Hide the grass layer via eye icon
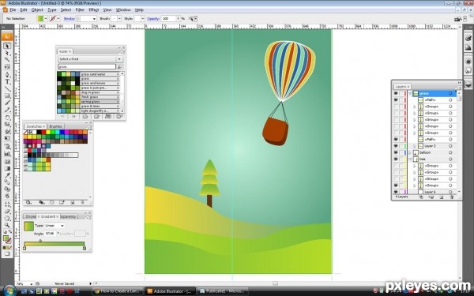This screenshot has height=296, width=474. (x=396, y=93)
